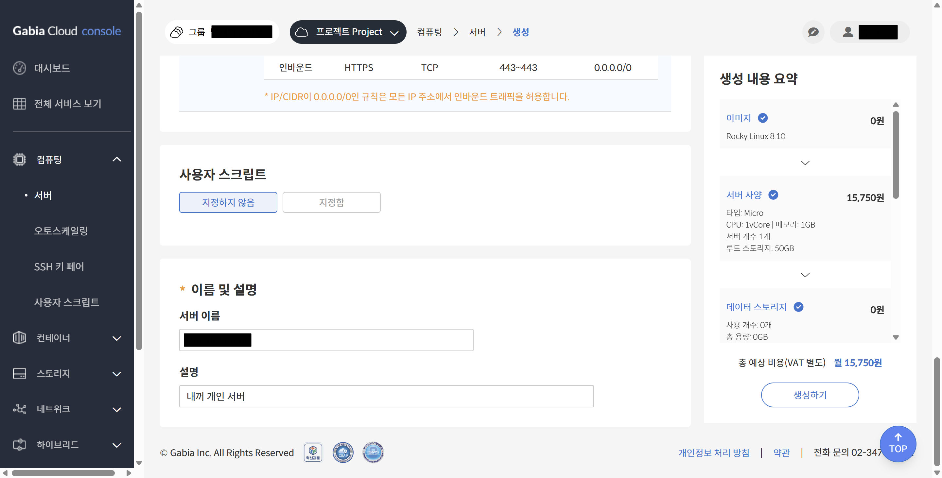Click the user profile icon in header
The height and width of the screenshot is (478, 942).
[x=848, y=32]
